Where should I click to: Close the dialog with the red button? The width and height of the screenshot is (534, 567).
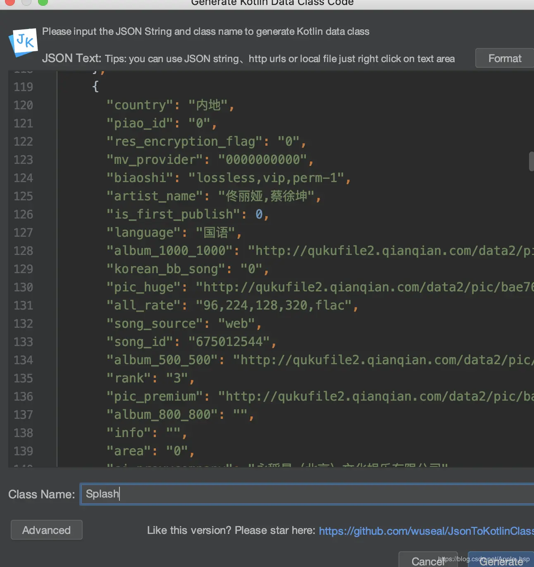[10, 2]
